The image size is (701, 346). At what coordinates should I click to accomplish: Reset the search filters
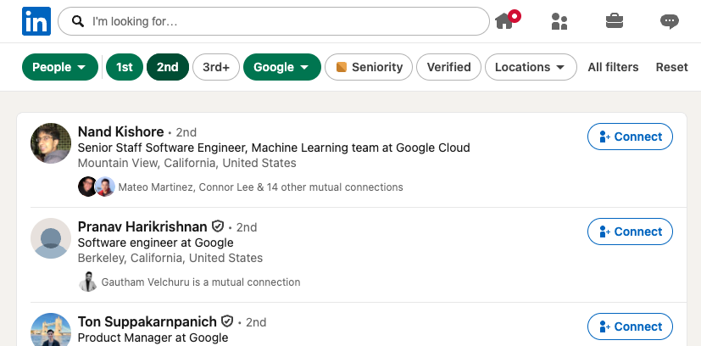coord(671,67)
